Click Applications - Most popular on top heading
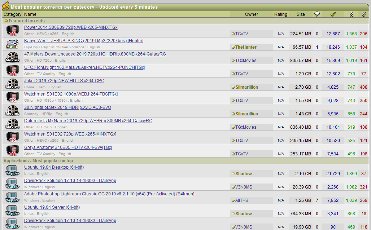Screen dimensions: 371x230 (38, 161)
